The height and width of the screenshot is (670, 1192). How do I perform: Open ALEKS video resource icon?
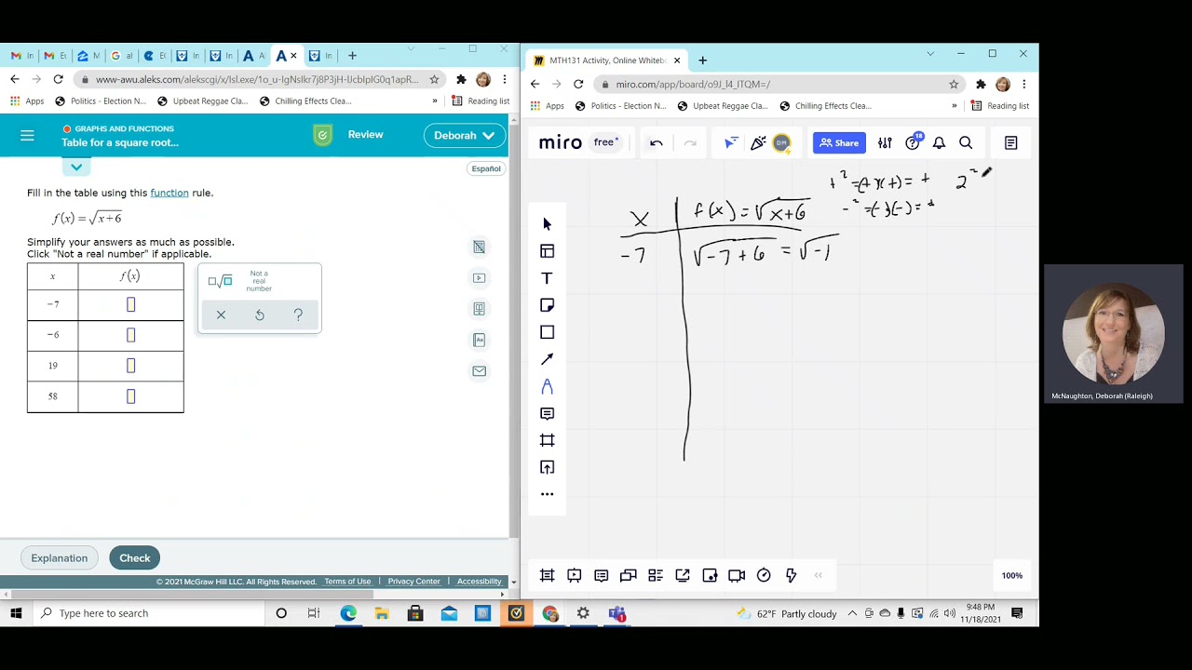click(479, 277)
